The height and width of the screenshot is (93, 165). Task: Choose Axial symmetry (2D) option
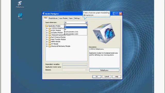click(76, 34)
